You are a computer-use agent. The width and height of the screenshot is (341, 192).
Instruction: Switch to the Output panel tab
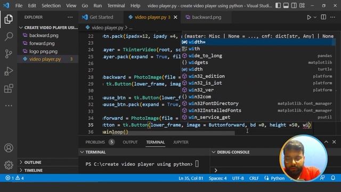[130, 142]
